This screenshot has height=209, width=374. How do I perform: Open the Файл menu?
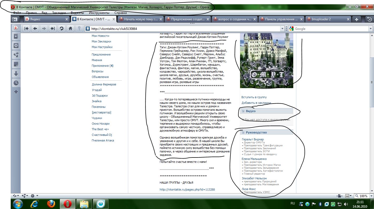[x=17, y=13]
